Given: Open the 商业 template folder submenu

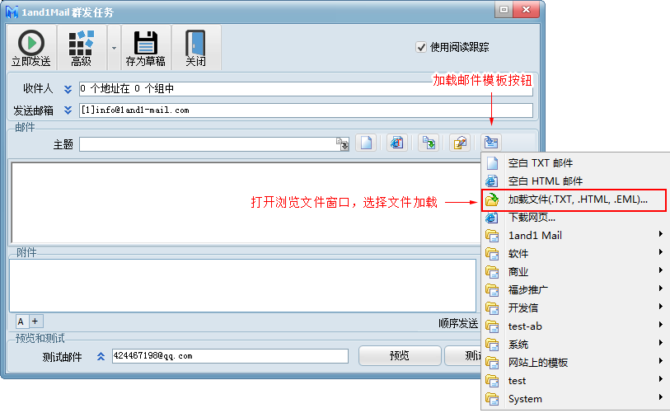Looking at the screenshot, I should pos(574,271).
